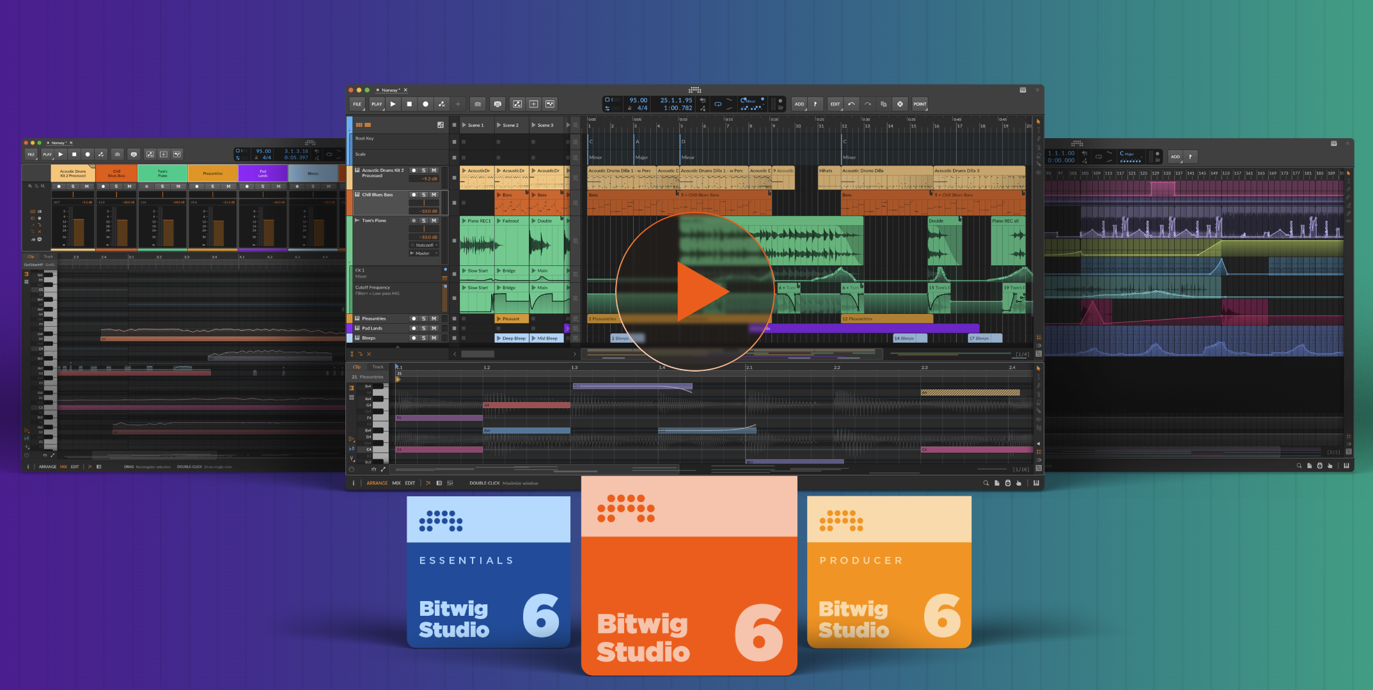Switch to the MIX view in the footer

(396, 483)
